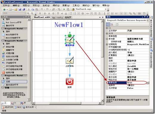Open the 文件 menu
Image resolution: width=155 pixels, height=114 pixels.
[6, 5]
